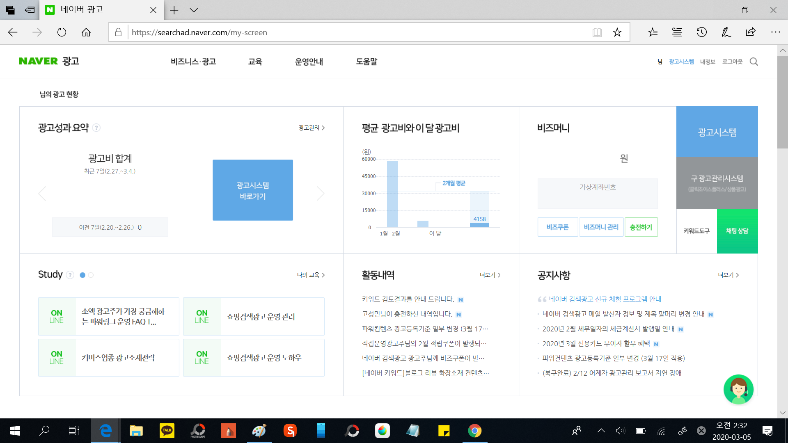Open 쇼핑검색광고 운영 관리 online course card
The width and height of the screenshot is (788, 443).
pos(254,317)
